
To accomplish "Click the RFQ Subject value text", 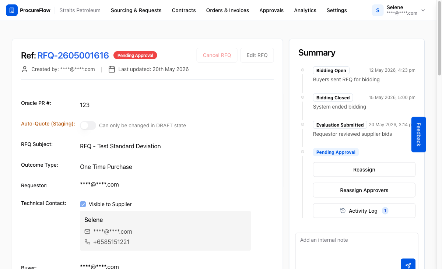I will click(120, 146).
